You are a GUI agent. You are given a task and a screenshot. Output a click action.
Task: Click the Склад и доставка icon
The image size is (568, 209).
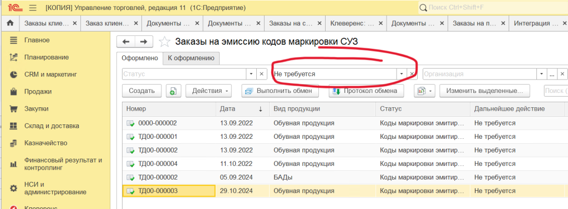(13, 126)
